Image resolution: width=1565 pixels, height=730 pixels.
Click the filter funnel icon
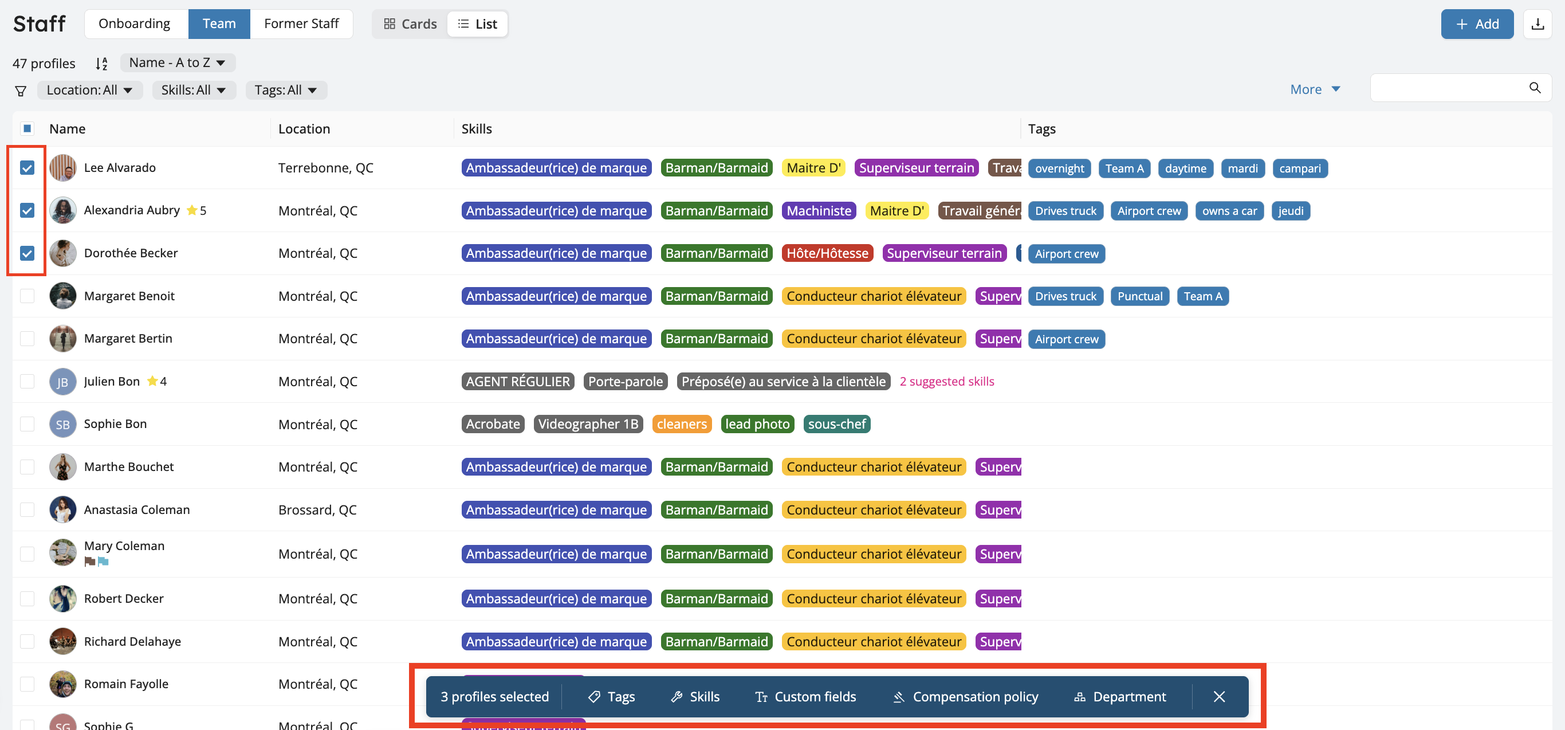coord(21,91)
